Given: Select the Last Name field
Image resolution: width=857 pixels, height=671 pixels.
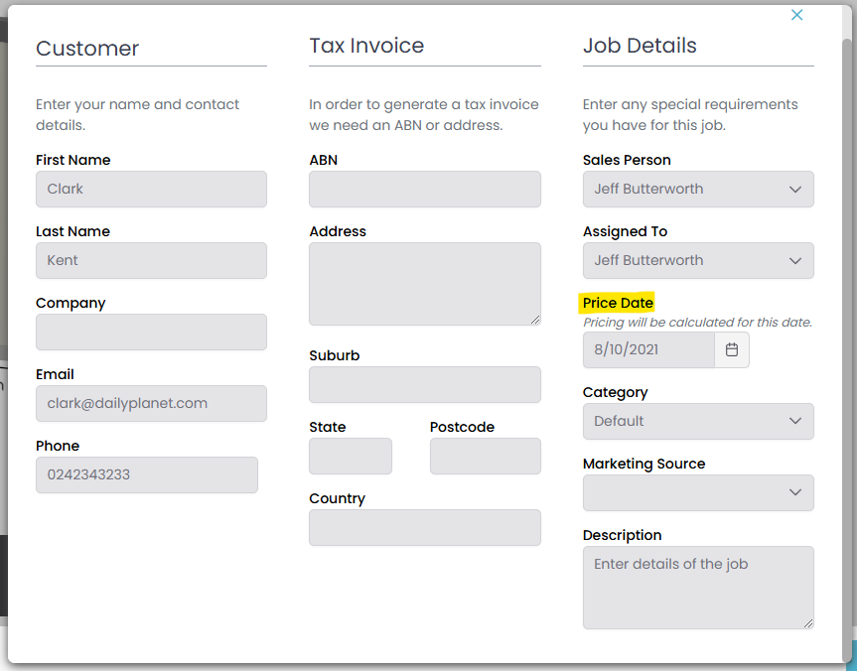Looking at the screenshot, I should pyautogui.click(x=151, y=260).
